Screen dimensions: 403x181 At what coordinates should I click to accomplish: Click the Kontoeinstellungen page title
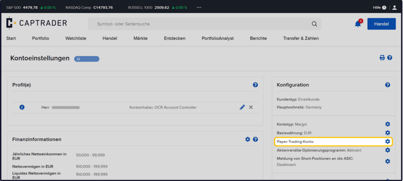click(x=40, y=58)
